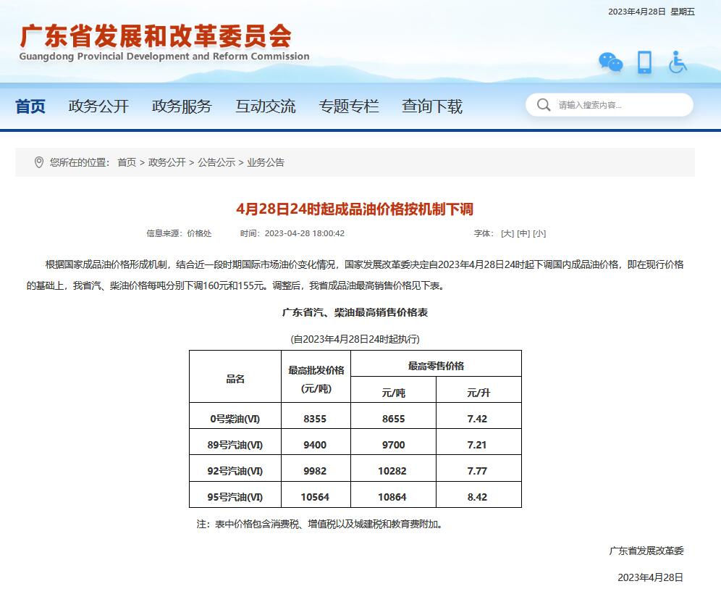
Task: Open 查询下载 navigation menu
Action: (x=431, y=106)
